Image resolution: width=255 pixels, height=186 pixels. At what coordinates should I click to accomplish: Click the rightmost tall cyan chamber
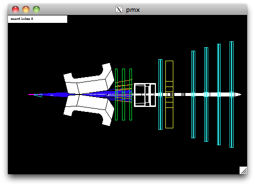coord(232,94)
